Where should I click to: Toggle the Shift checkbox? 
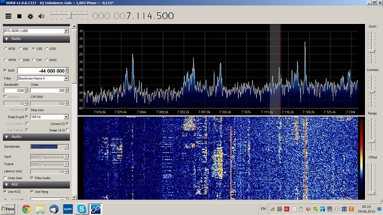click(5, 70)
